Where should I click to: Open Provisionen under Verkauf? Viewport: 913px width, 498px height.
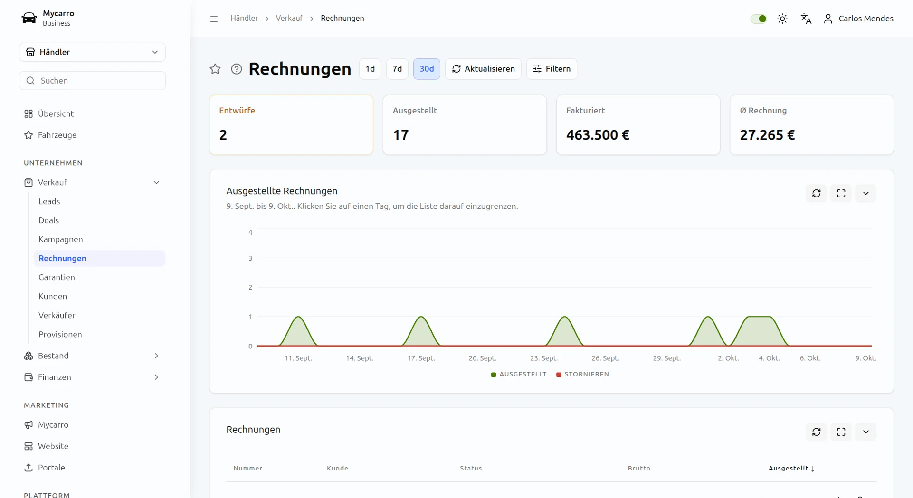pyautogui.click(x=60, y=334)
